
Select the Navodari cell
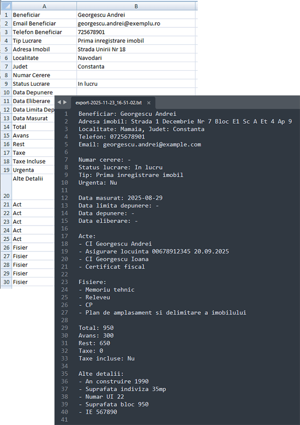(136, 58)
